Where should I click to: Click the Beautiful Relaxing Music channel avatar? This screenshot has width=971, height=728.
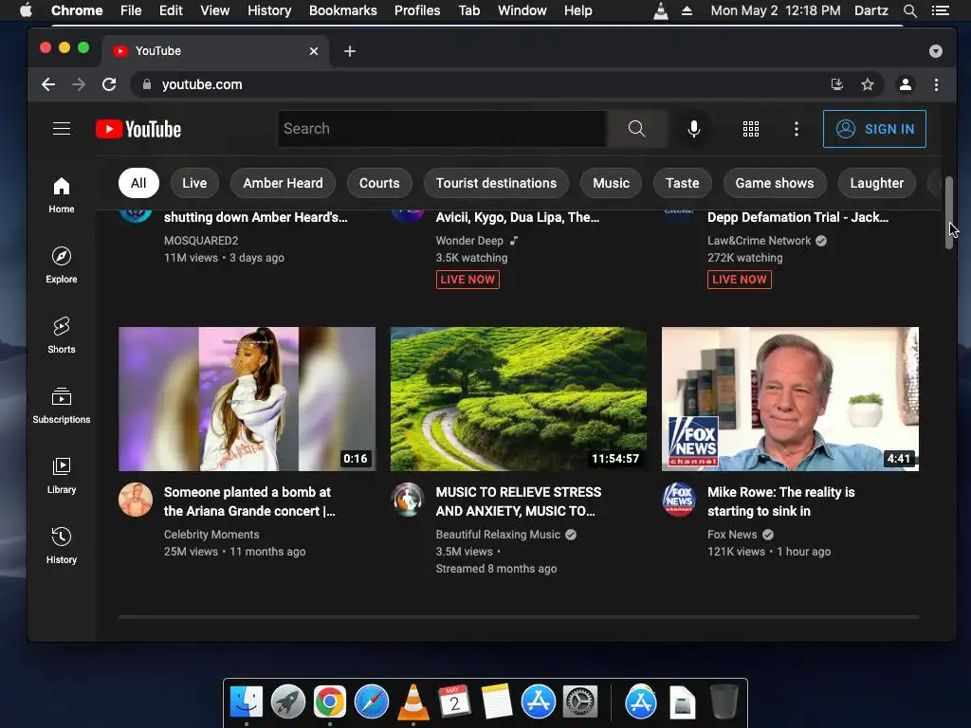point(407,500)
